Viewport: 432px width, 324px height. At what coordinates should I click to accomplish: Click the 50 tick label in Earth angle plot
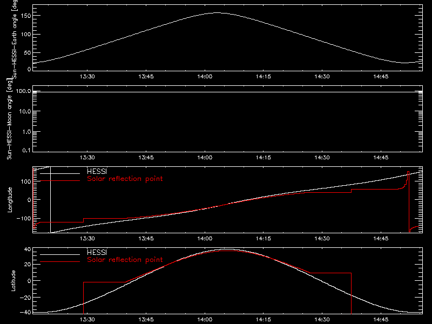click(x=28, y=52)
